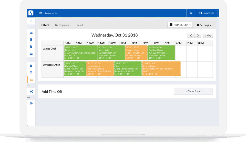
Task: Open Meryl Katz 11:00 - 13:30 appointment
Action: point(111,53)
